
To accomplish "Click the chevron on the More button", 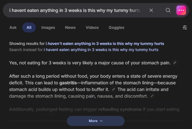I will [x=101, y=121].
